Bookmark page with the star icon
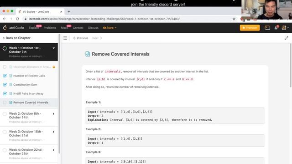Image resolution: width=292 pixels, height=164 pixels. pyautogui.click(x=234, y=19)
